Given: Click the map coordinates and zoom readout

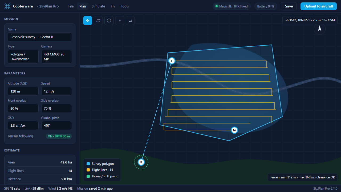Looking at the screenshot, I should tap(310, 20).
